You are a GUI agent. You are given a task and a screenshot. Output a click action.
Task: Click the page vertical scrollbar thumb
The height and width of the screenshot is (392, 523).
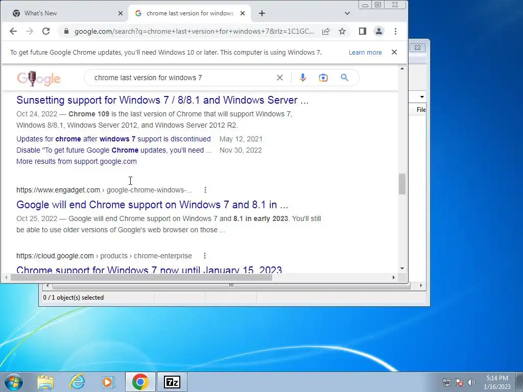(x=402, y=184)
